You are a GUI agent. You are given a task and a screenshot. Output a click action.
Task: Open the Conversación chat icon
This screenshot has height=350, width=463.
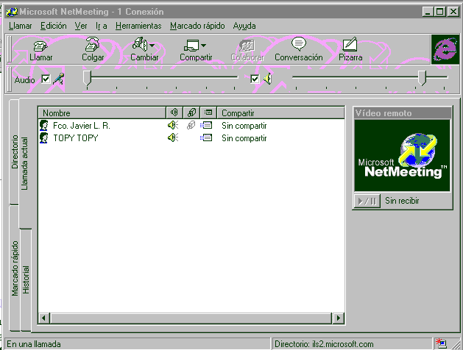299,44
